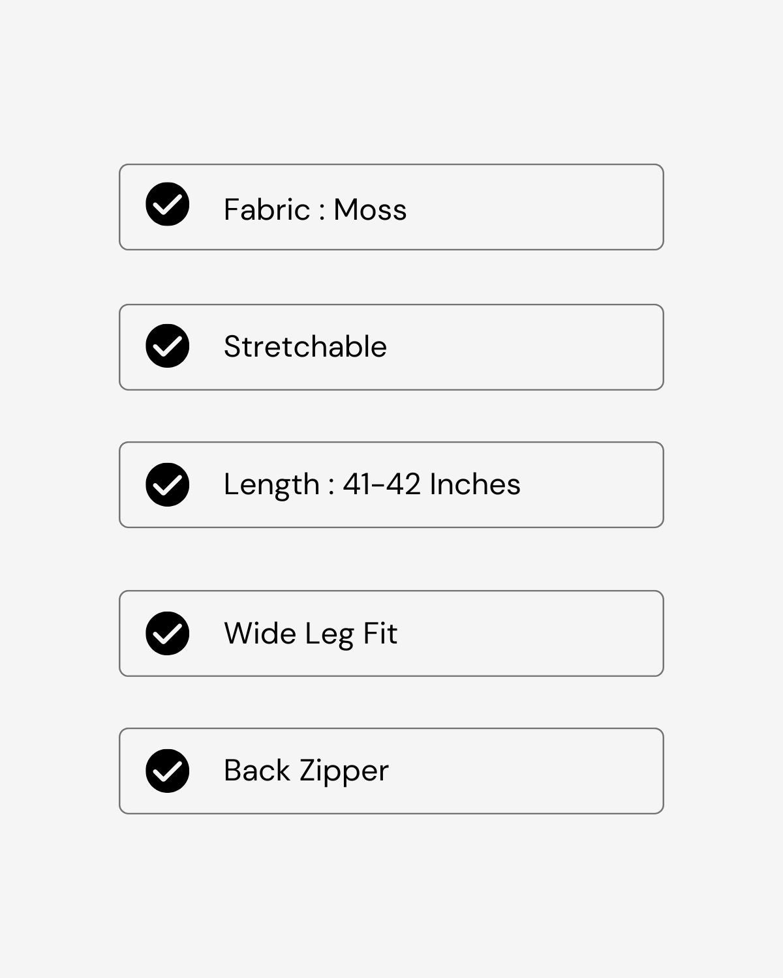Screen dimensions: 783x978
Task: Select the "Stretchable" text label
Action: pyautogui.click(x=305, y=347)
